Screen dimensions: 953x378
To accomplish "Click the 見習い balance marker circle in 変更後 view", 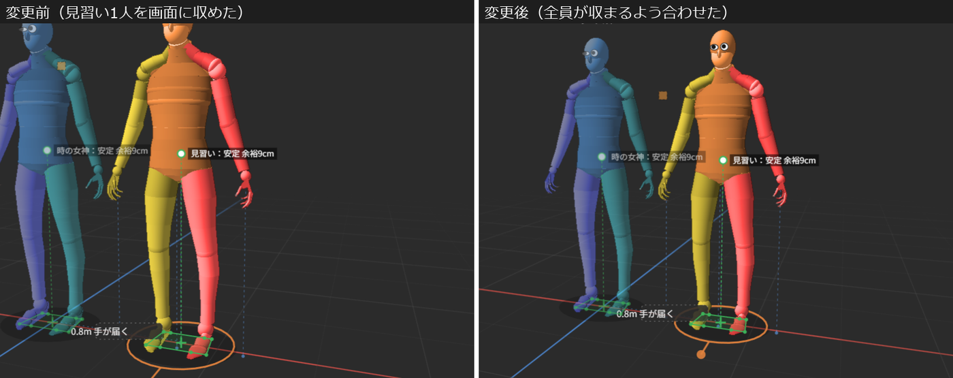I will 723,161.
